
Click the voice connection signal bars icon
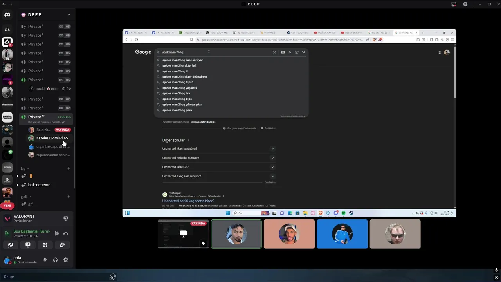[x=7, y=233]
